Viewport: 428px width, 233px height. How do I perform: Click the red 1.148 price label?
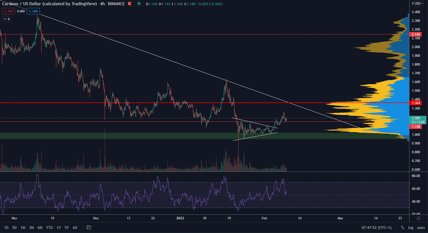click(x=416, y=127)
